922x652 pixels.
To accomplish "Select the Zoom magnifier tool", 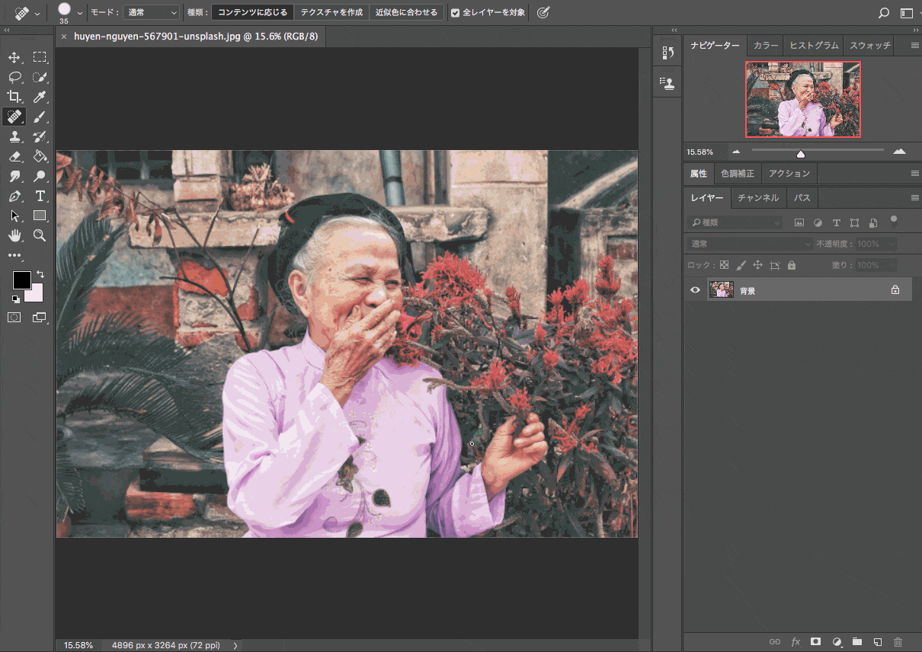I will pyautogui.click(x=40, y=235).
